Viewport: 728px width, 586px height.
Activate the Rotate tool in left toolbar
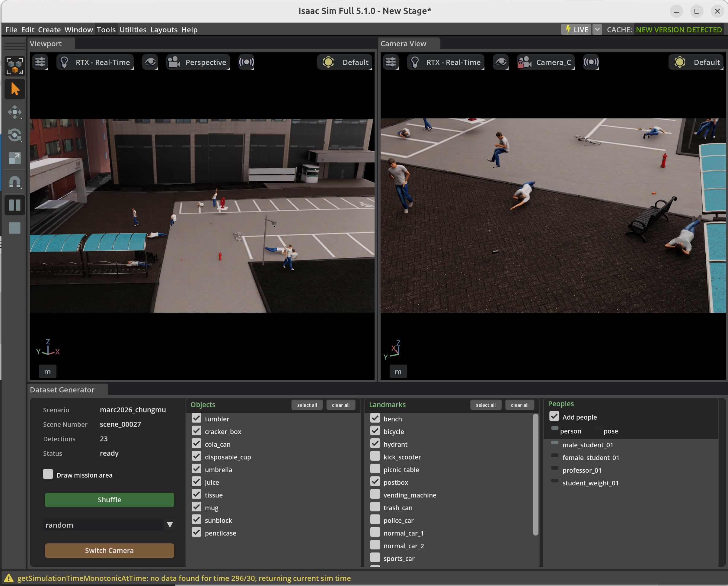click(x=15, y=135)
